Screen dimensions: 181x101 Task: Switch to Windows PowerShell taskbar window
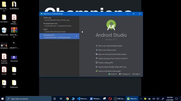tap(95, 98)
